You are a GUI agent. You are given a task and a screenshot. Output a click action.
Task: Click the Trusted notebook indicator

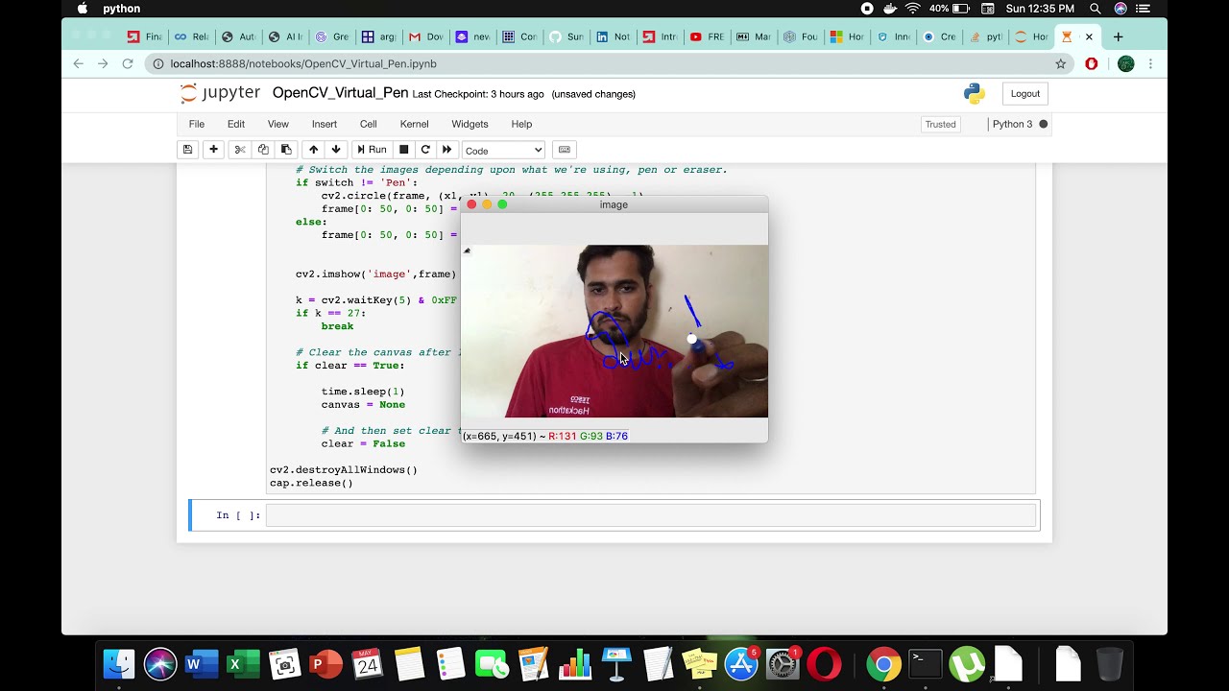pos(940,125)
